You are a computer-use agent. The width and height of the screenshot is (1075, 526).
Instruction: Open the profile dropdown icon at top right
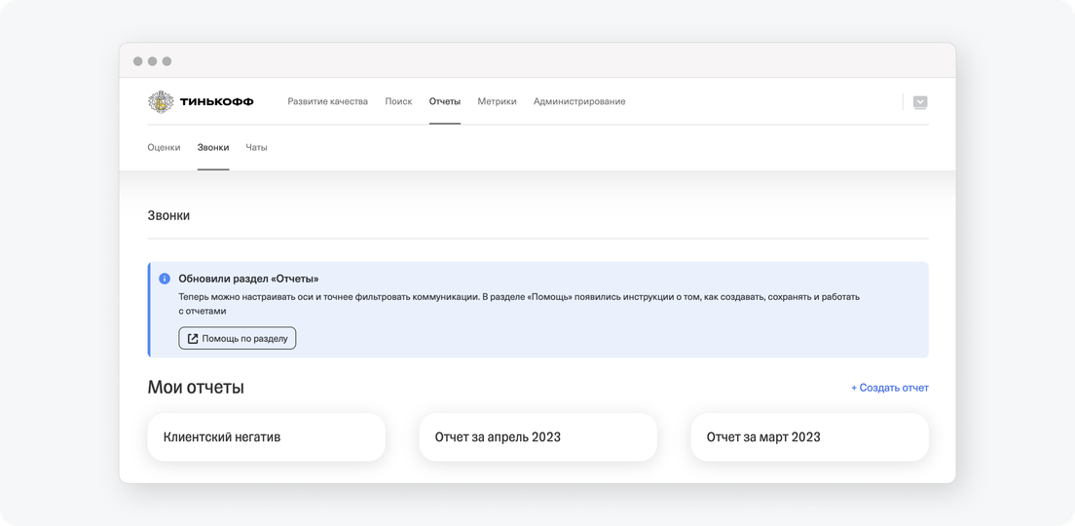point(920,102)
